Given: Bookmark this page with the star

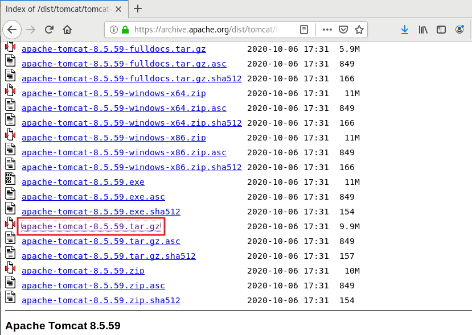Looking at the screenshot, I should coord(359,30).
